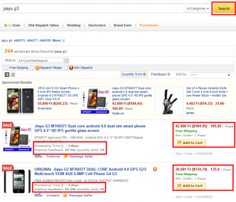Screen dimensions: 236x202
Task: Enable the Dispatch Pledge checkbox
Action: click(33, 68)
